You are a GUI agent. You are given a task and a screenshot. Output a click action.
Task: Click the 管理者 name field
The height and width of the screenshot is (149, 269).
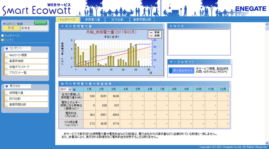[x=34, y=28]
